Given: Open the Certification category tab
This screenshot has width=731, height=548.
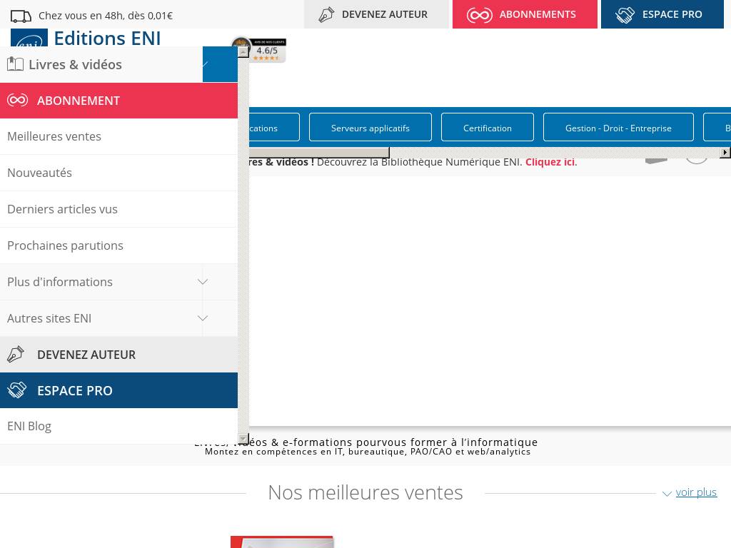Looking at the screenshot, I should tap(487, 128).
